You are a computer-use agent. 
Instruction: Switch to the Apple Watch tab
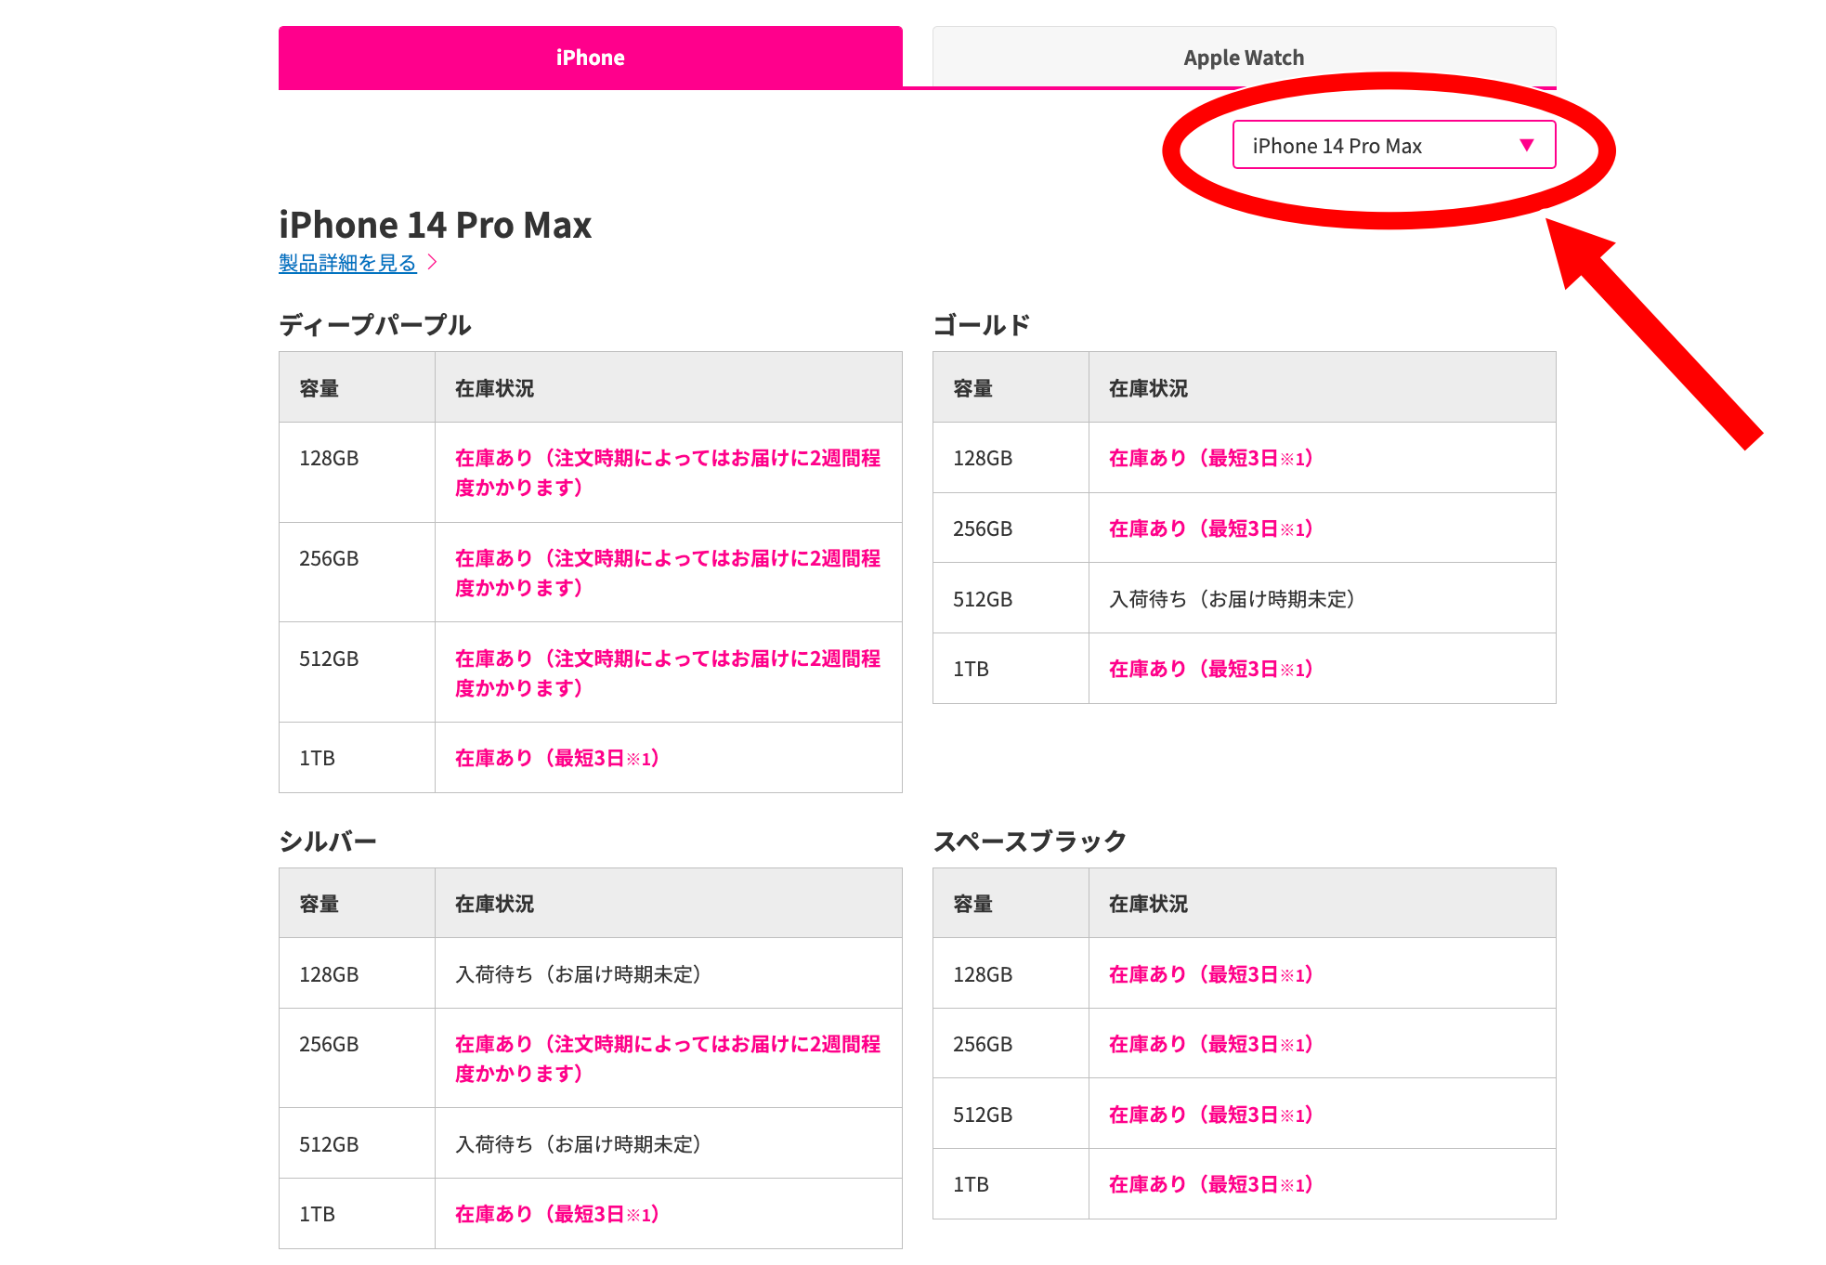coord(1244,58)
